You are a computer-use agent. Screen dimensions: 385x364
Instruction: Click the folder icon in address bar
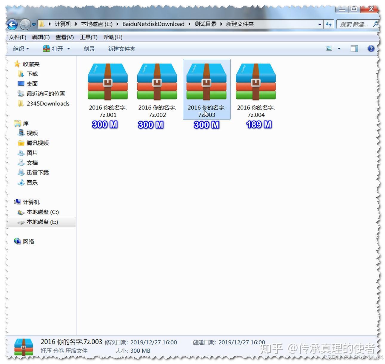click(x=42, y=24)
